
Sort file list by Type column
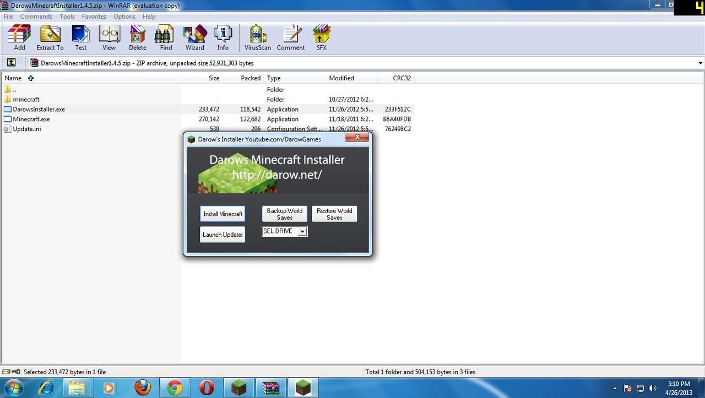click(x=295, y=78)
